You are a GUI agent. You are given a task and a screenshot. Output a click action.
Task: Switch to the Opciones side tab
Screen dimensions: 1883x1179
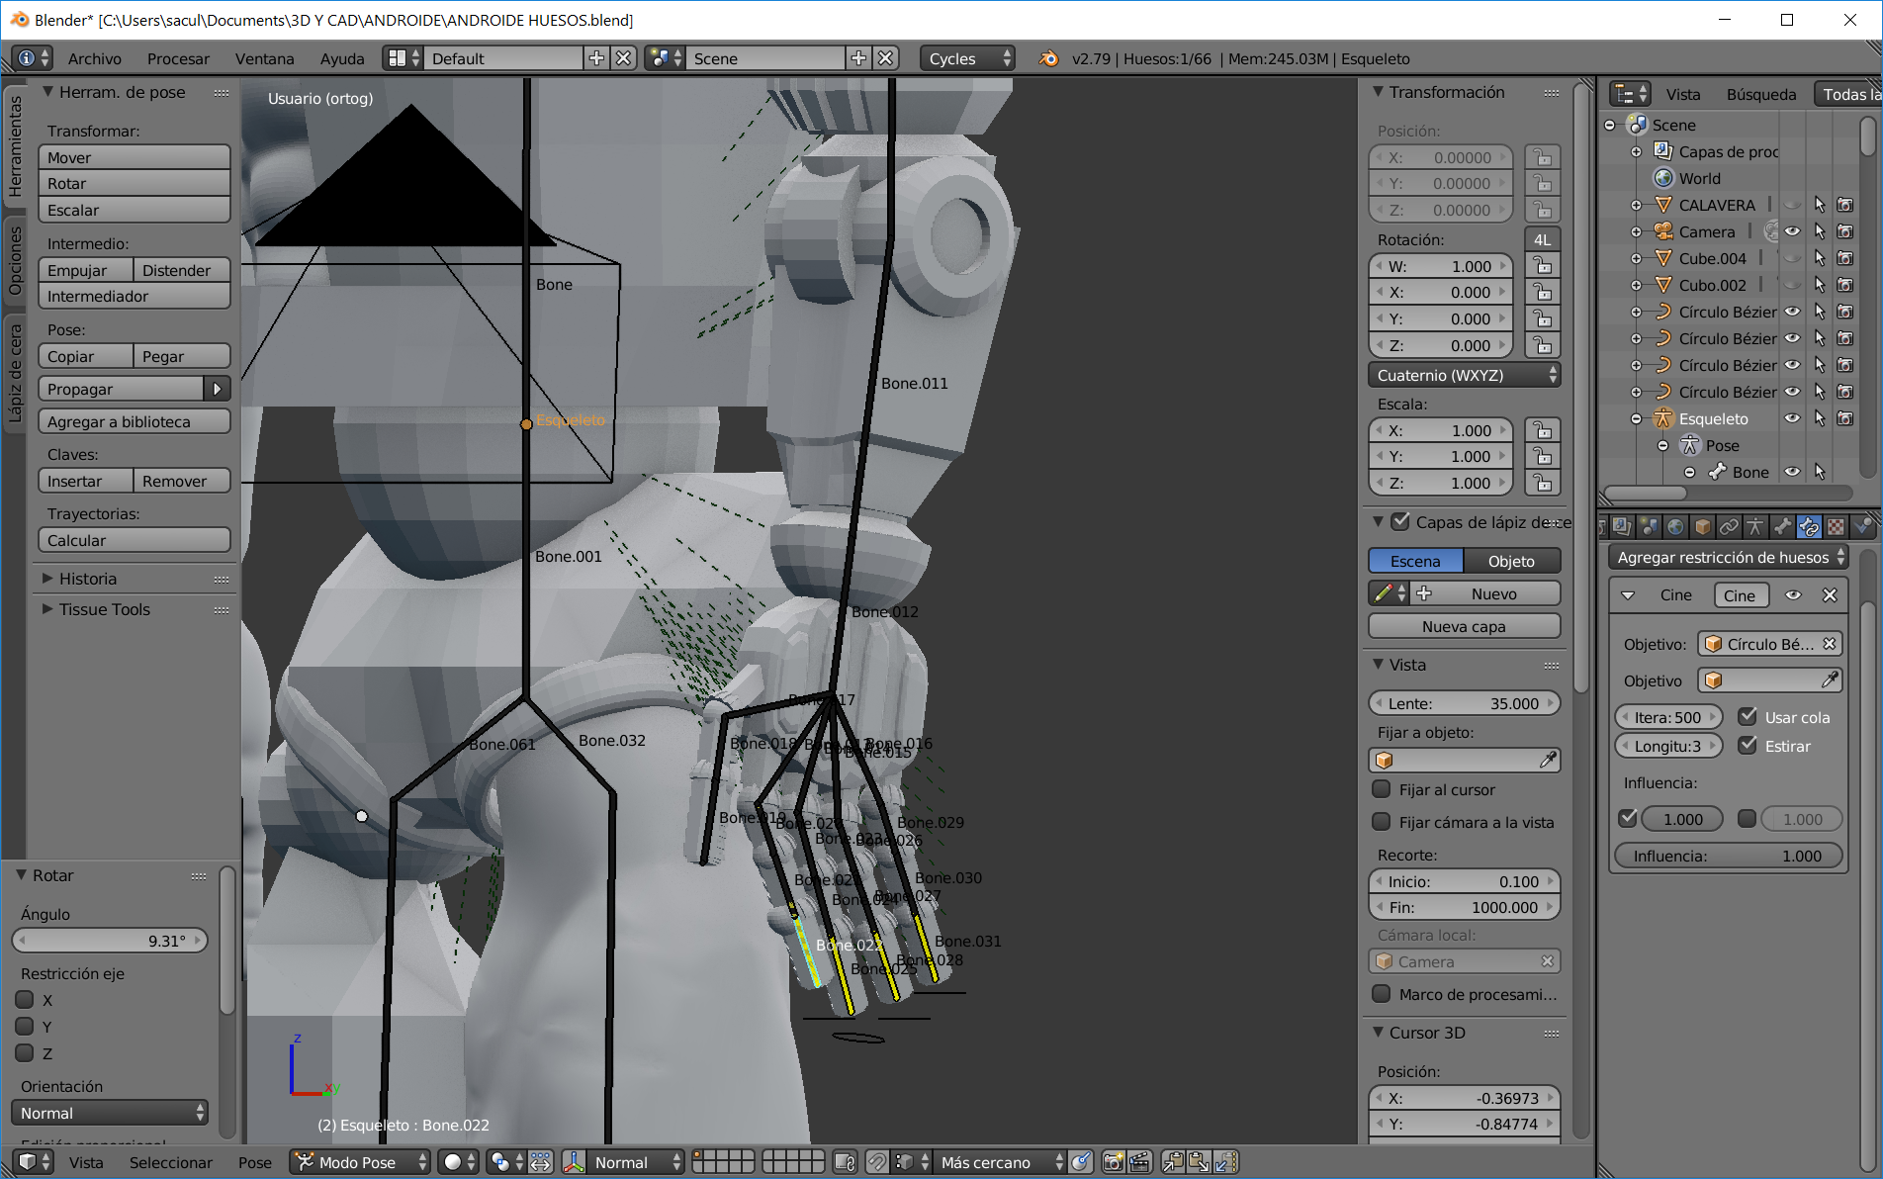14,259
